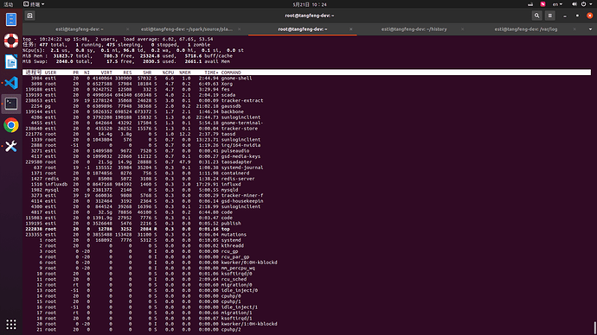This screenshot has height=335, width=597.
Task: Click the load average text in top summary
Action: click(168, 39)
